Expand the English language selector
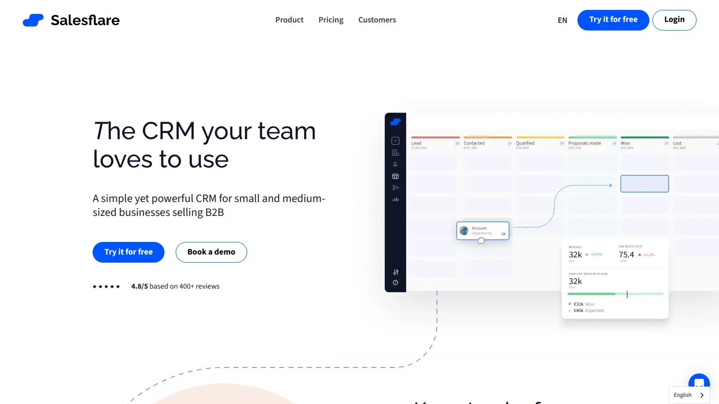This screenshot has height=404, width=719. click(x=688, y=395)
